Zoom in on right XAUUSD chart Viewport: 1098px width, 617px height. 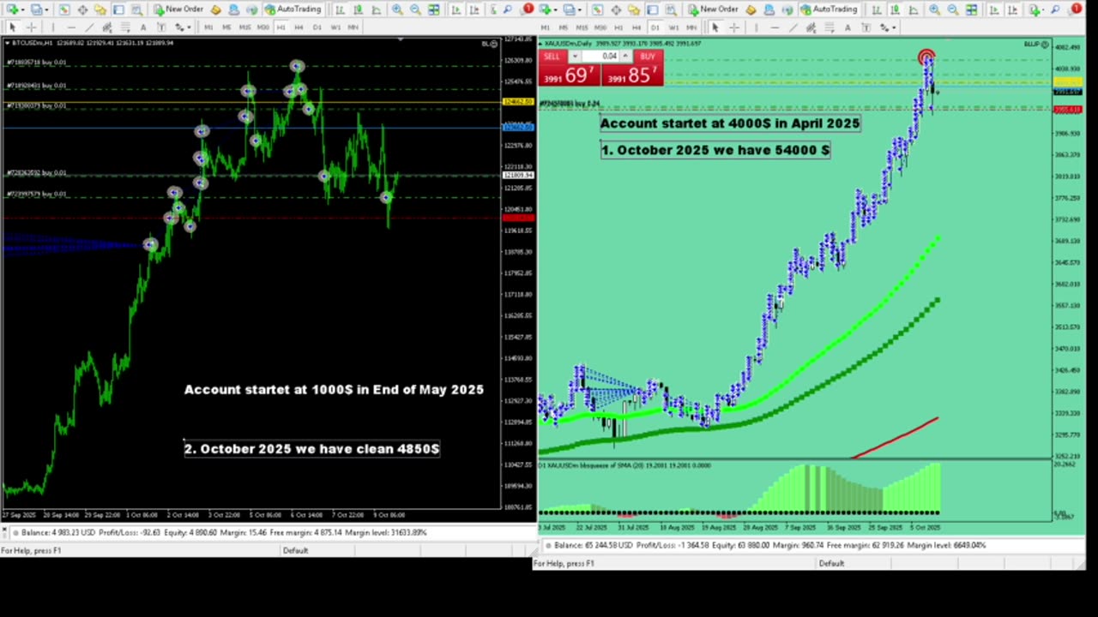[934, 9]
